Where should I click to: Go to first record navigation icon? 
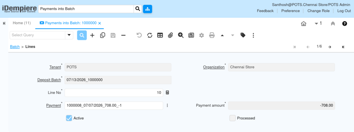click(295, 47)
